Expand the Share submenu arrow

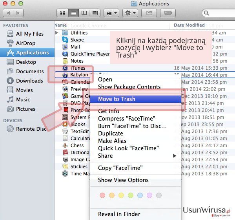[x=174, y=156]
